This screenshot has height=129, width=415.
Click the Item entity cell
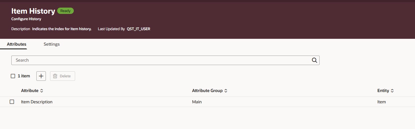click(x=382, y=102)
